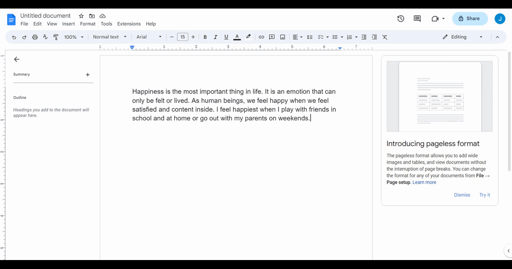The height and width of the screenshot is (269, 512).
Task: Show the side panel arrow at bottom right
Action: 508,251
